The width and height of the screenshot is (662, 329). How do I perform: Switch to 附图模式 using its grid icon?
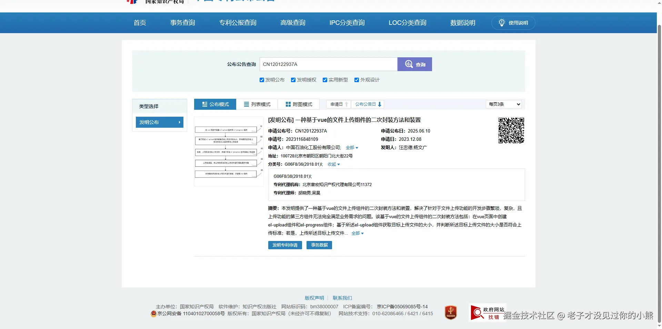pyautogui.click(x=288, y=104)
